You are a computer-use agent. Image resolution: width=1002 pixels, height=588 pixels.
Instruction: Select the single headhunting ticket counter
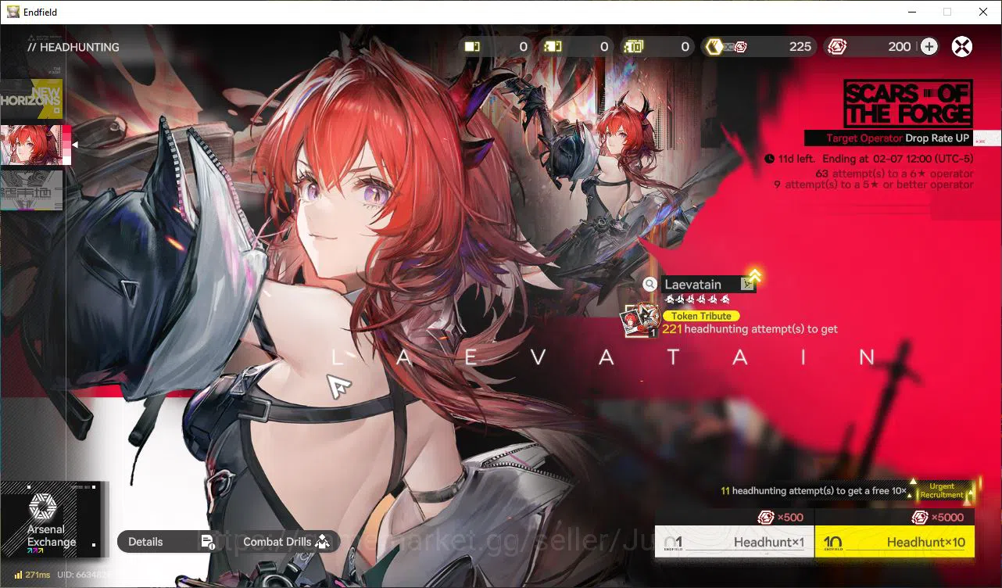click(496, 47)
